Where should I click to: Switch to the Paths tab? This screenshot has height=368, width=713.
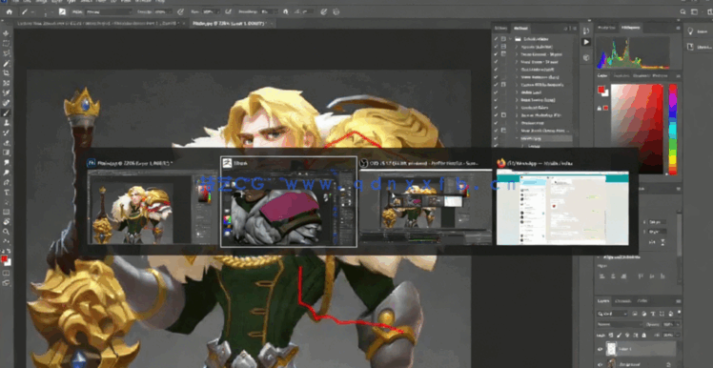642,301
